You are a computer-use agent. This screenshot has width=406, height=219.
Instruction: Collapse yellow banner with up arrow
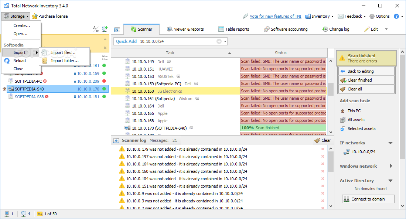(105, 40)
